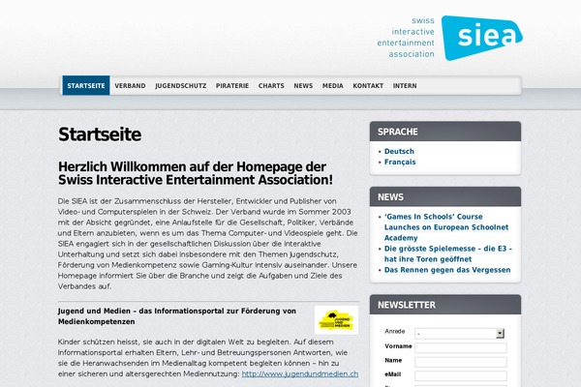
Task: Click the siea logo in header
Action: pyautogui.click(x=481, y=38)
